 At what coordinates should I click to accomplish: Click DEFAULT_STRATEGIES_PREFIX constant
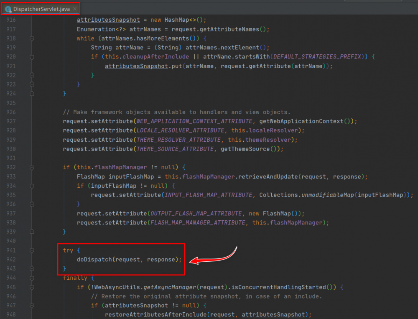click(x=317, y=56)
